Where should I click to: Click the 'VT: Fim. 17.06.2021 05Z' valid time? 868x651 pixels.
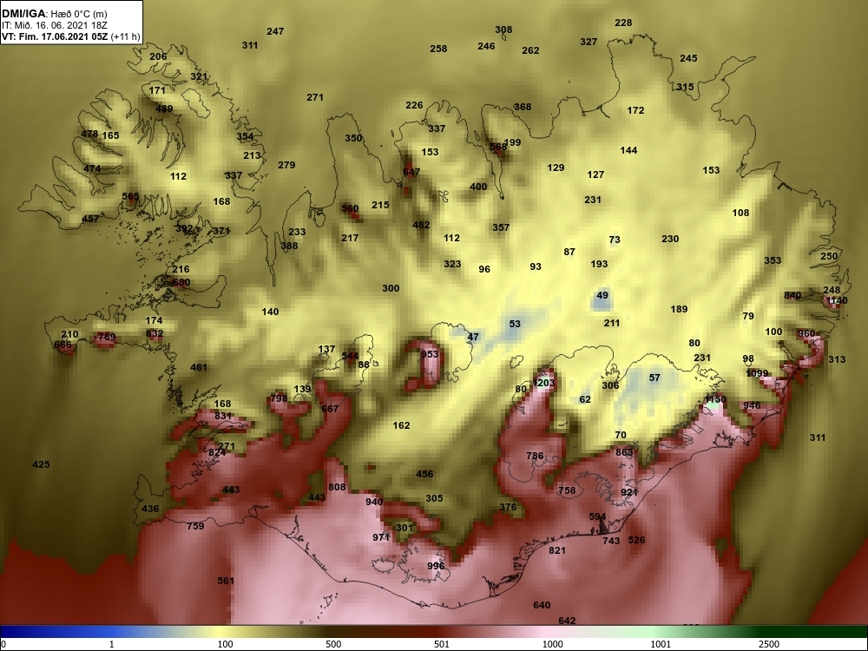tap(55, 37)
